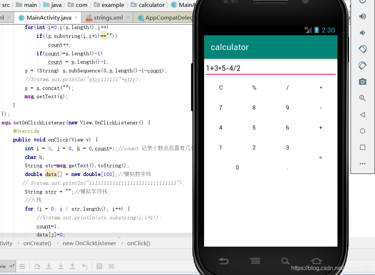The width and height of the screenshot is (375, 275).
Task: Tap calculator decimal point button
Action: 288,168
